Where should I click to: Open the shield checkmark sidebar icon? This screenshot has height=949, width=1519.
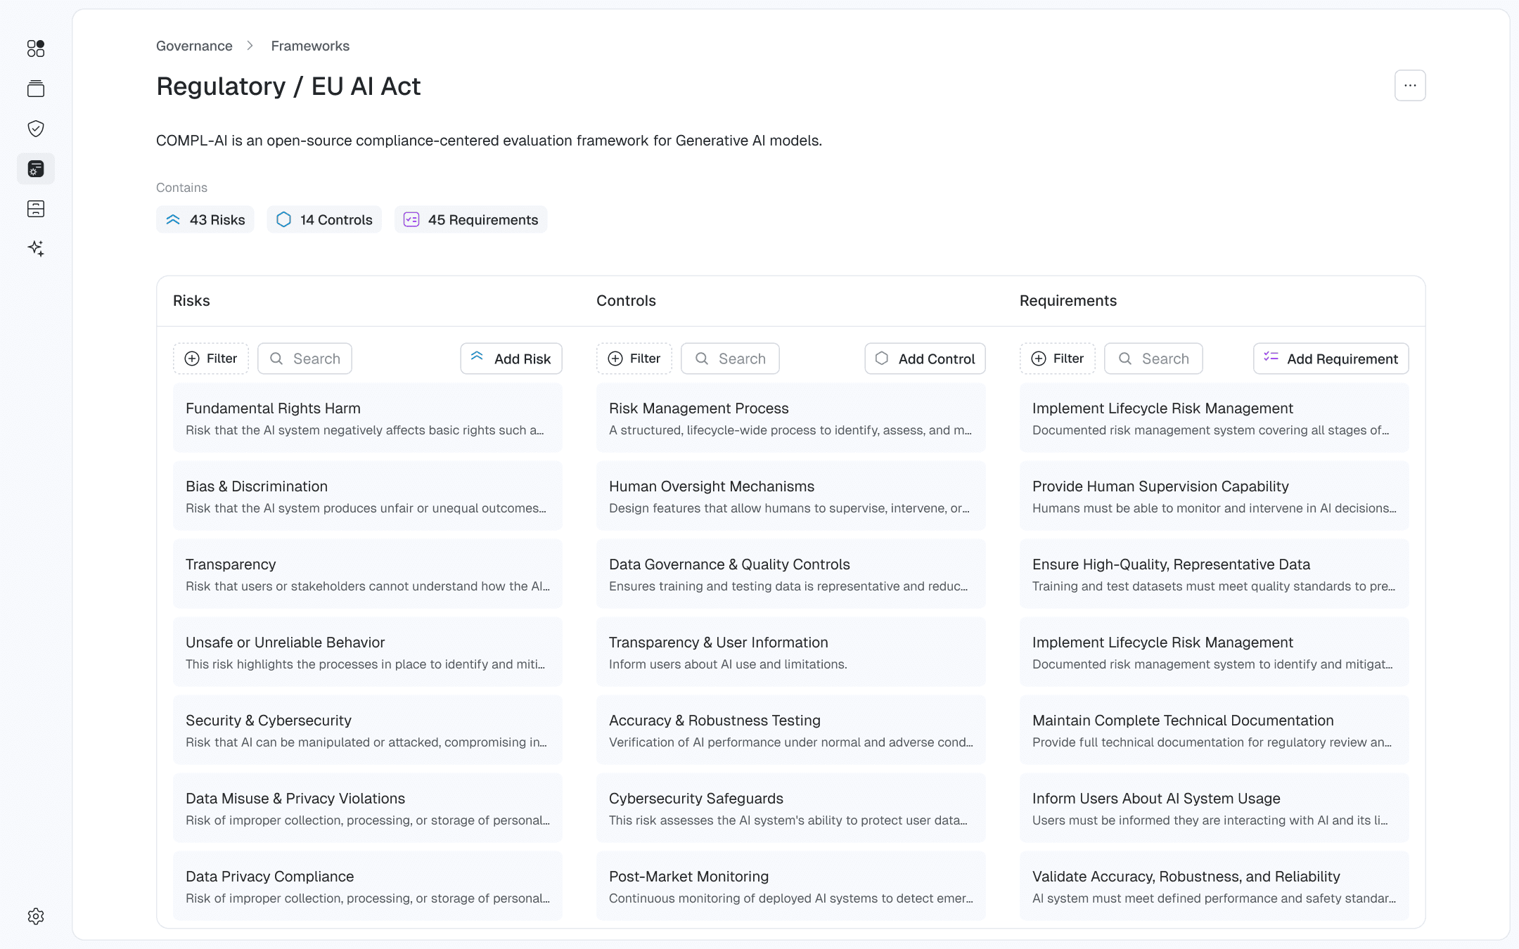point(36,129)
